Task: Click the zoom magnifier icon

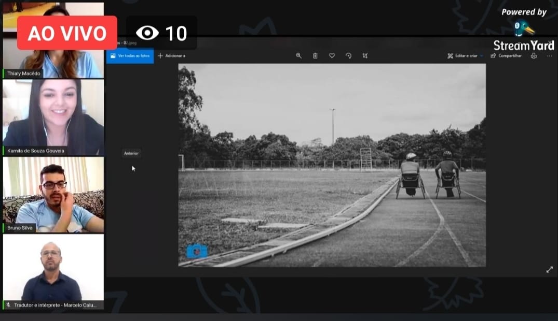Action: coord(298,56)
